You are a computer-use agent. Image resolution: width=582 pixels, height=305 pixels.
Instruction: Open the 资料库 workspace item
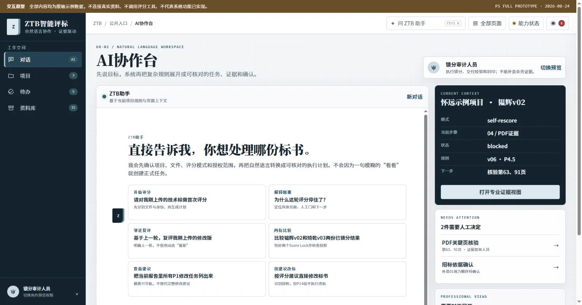[43, 108]
